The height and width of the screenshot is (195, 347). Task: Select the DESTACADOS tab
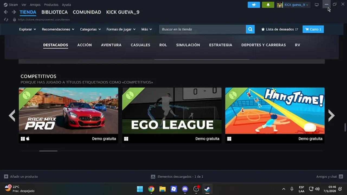(56, 45)
